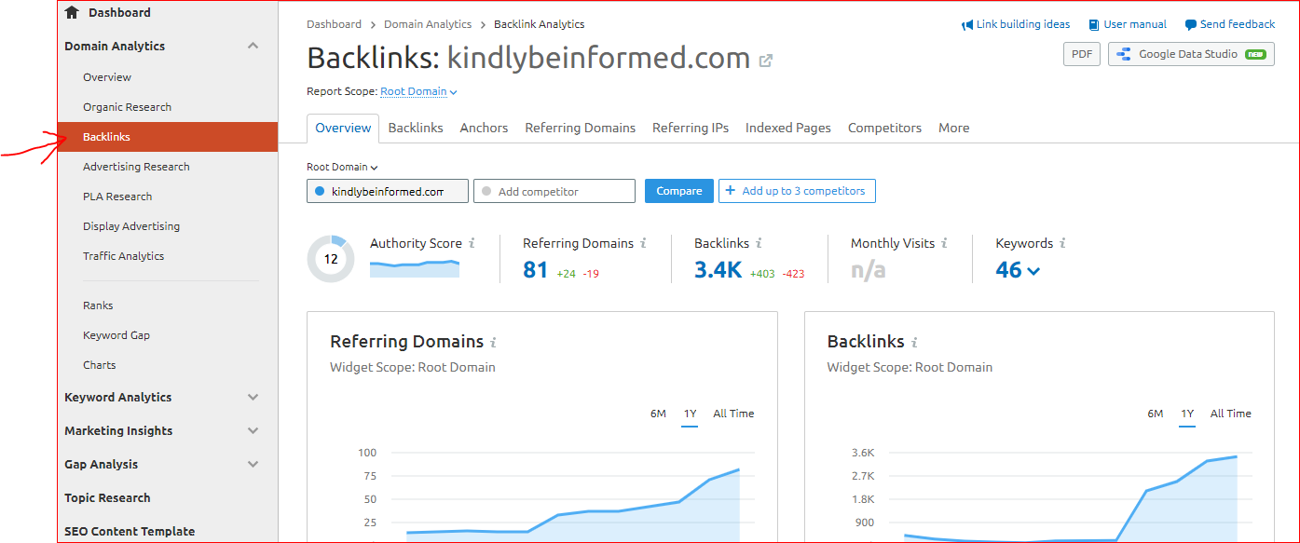Click the Link building ideas megaphone icon
Screen dimensions: 1300x543
coord(967,25)
